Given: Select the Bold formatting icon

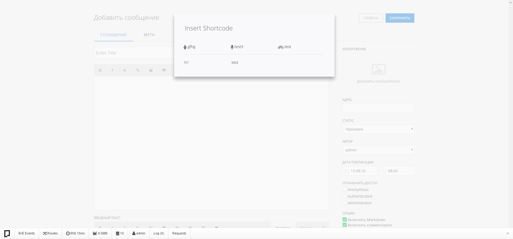Looking at the screenshot, I should click(x=100, y=70).
